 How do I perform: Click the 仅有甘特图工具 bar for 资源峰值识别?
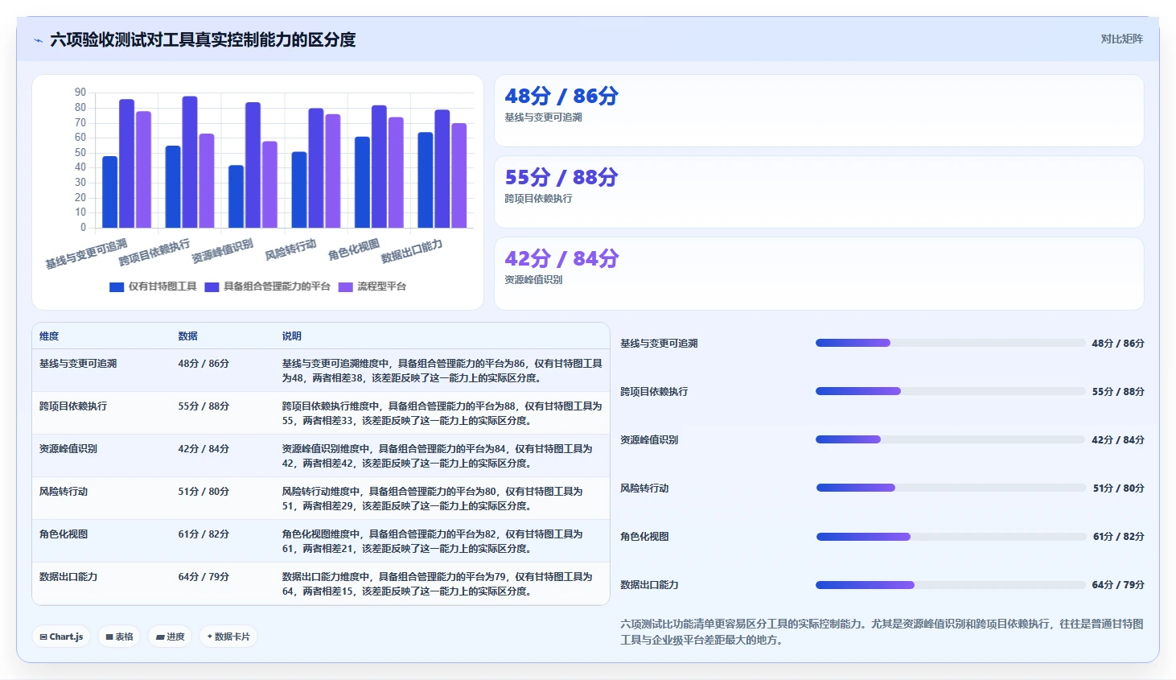tap(236, 197)
